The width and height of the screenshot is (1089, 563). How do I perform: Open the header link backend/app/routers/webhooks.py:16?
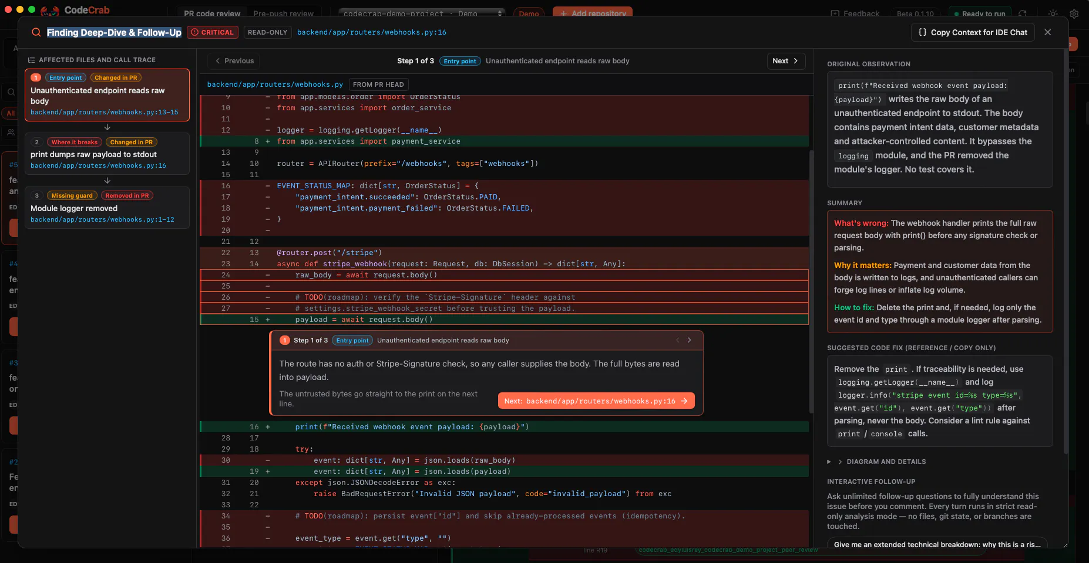pyautogui.click(x=372, y=32)
